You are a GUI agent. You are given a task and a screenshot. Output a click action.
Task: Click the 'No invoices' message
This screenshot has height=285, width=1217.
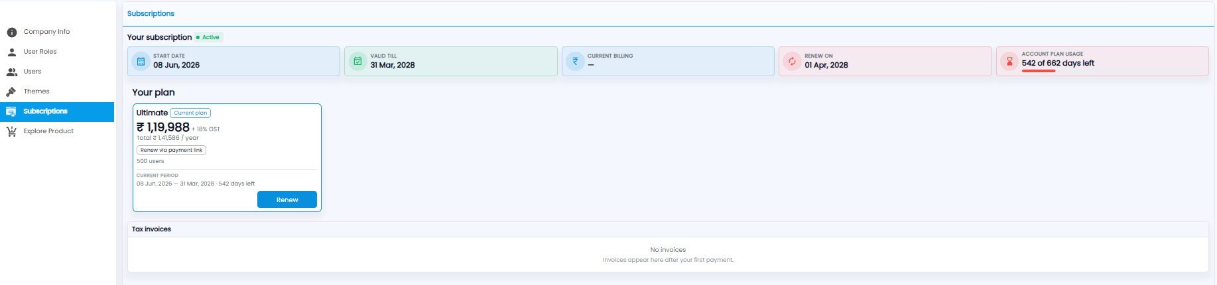(x=668, y=250)
